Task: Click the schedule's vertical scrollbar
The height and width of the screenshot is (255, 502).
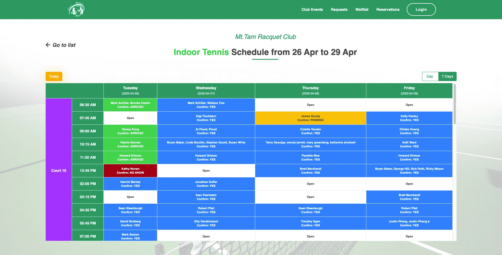Action: click(x=454, y=104)
